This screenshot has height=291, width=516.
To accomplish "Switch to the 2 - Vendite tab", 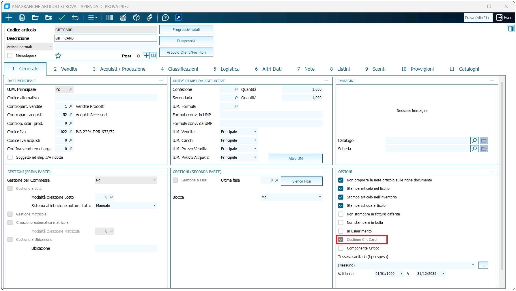I will point(66,69).
